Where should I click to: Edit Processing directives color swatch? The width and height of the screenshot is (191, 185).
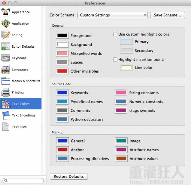(x=62, y=158)
